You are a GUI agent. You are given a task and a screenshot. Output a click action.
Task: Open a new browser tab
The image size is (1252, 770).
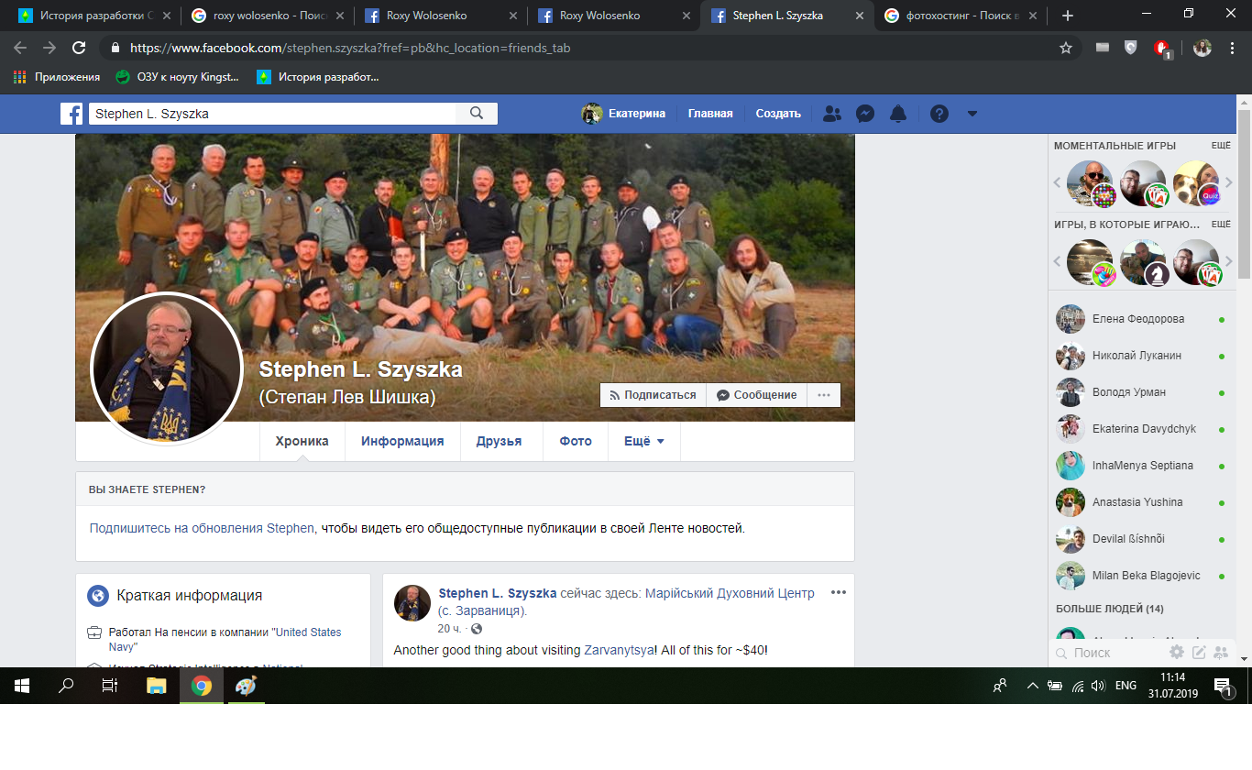pos(1067,16)
